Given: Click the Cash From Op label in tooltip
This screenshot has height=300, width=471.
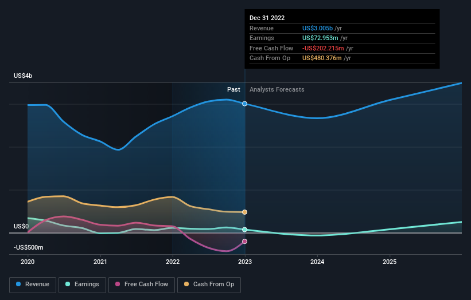Looking at the screenshot, I should coord(270,58).
